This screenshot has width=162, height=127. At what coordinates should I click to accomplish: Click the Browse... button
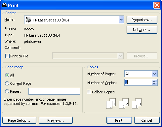click(x=142, y=56)
